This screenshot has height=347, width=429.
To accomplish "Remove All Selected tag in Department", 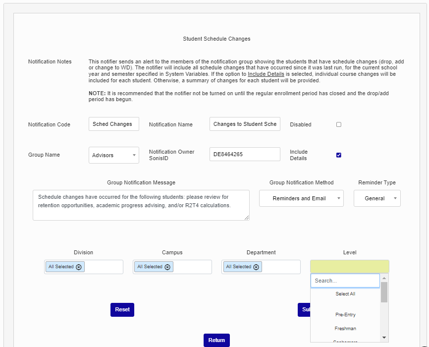I will 256,267.
